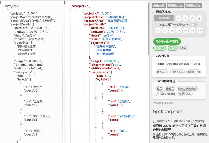Click the 转义 button
Viewport: 209px width, 143px height.
[159, 88]
